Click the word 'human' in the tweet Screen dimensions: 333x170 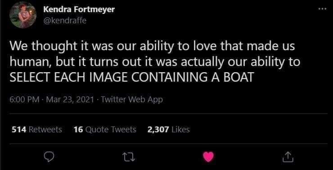tap(30, 62)
